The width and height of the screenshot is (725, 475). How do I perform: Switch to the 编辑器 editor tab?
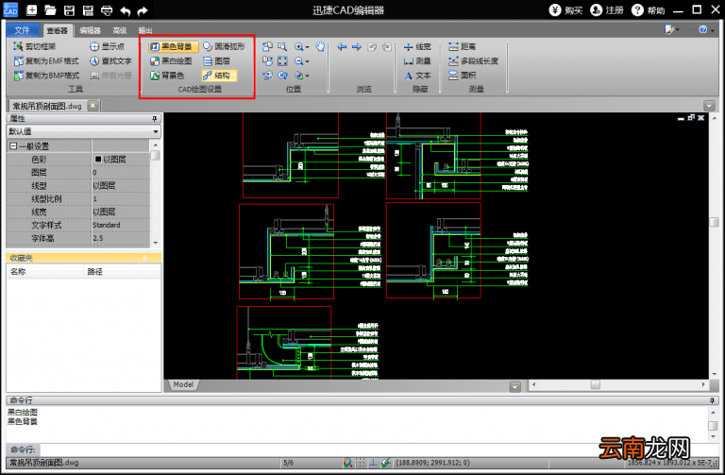click(91, 30)
